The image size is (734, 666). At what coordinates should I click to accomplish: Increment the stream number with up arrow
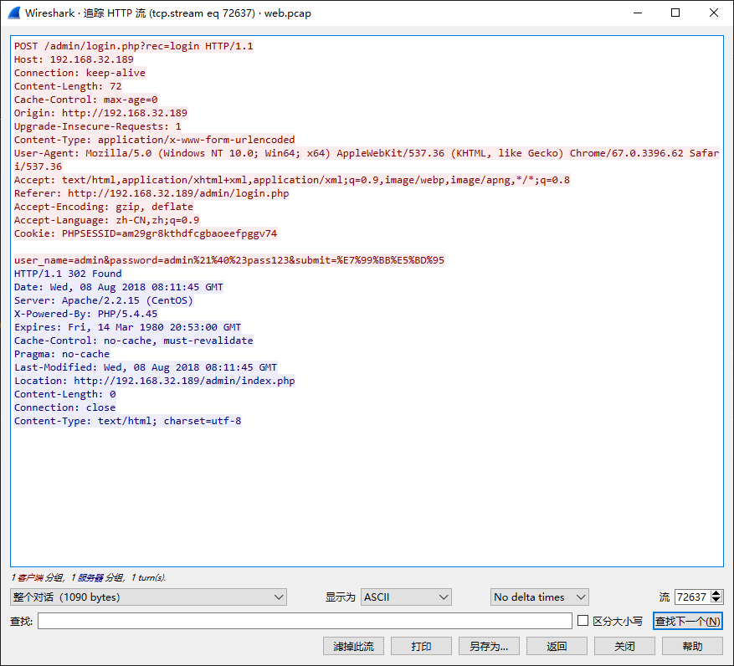(716, 594)
